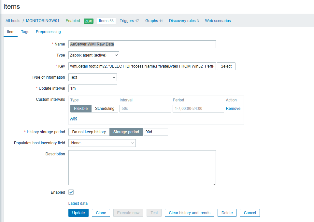Click the ZBX availability badge
The width and height of the screenshot is (314, 222).
tap(89, 21)
